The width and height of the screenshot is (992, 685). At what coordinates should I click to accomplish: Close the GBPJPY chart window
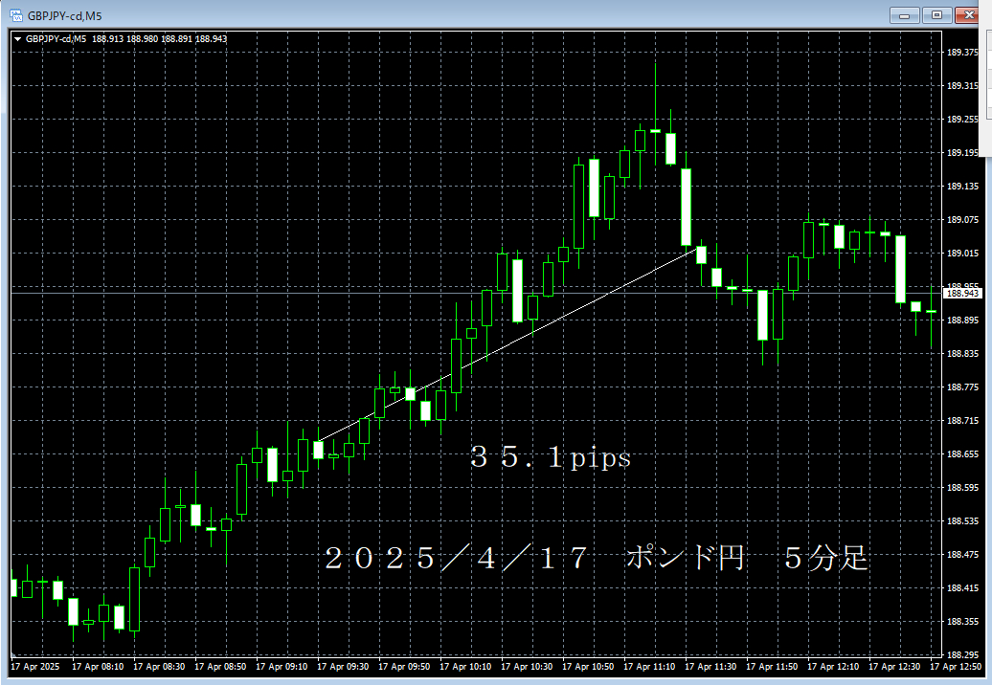click(968, 15)
